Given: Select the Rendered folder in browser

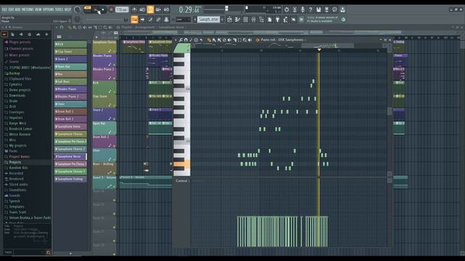Looking at the screenshot, I should [x=16, y=179].
